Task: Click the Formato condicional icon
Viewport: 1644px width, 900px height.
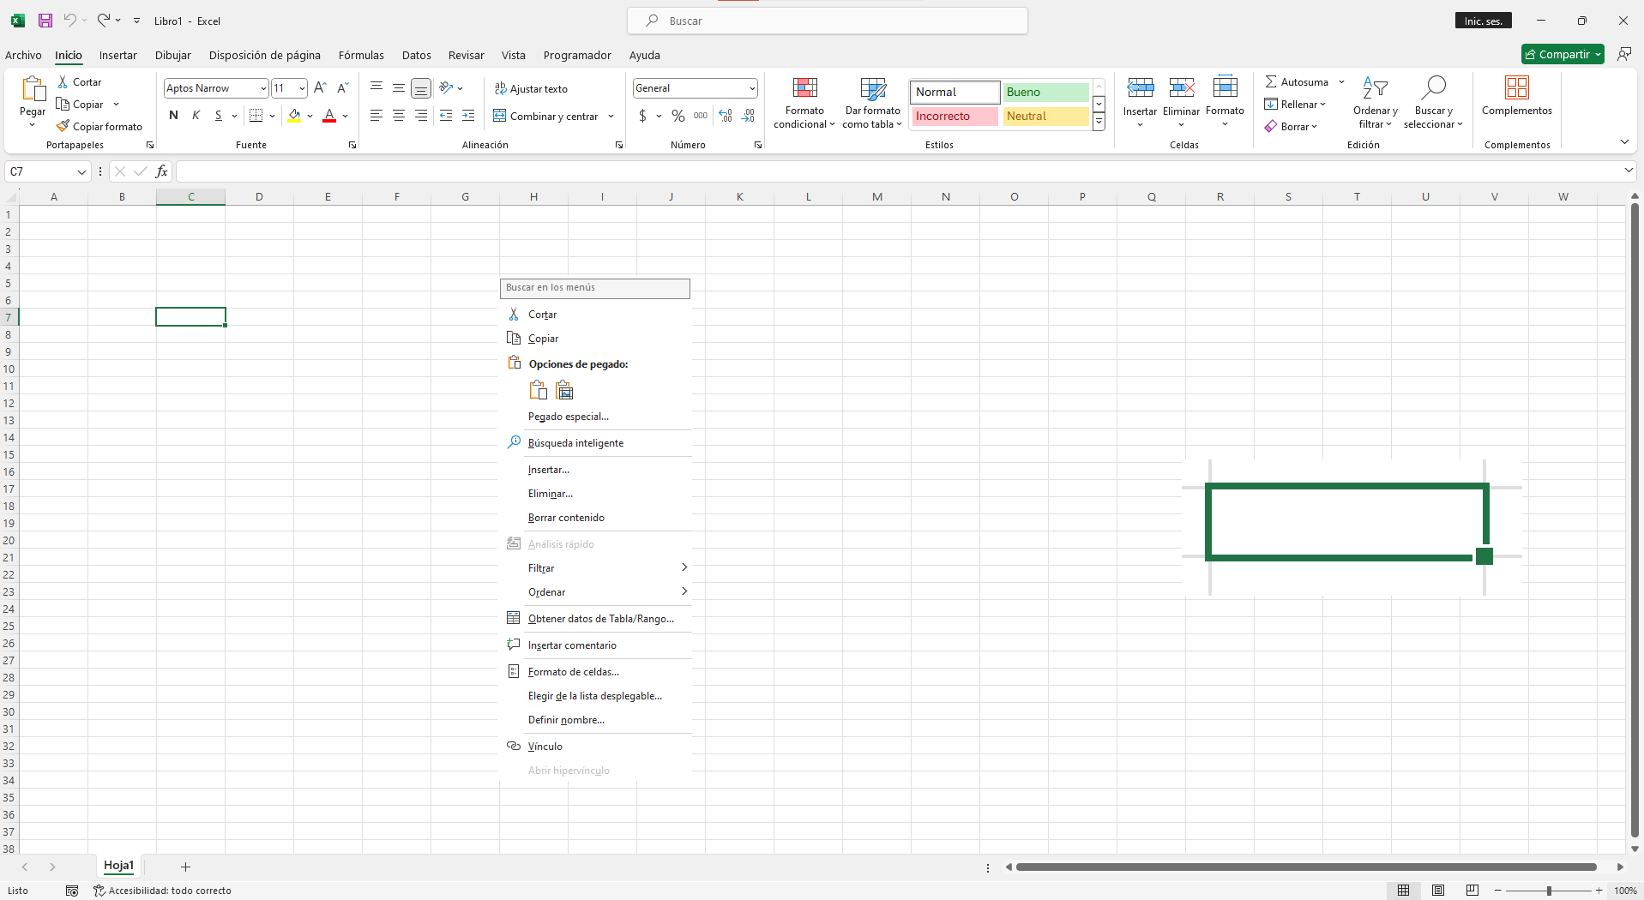Action: [x=804, y=88]
